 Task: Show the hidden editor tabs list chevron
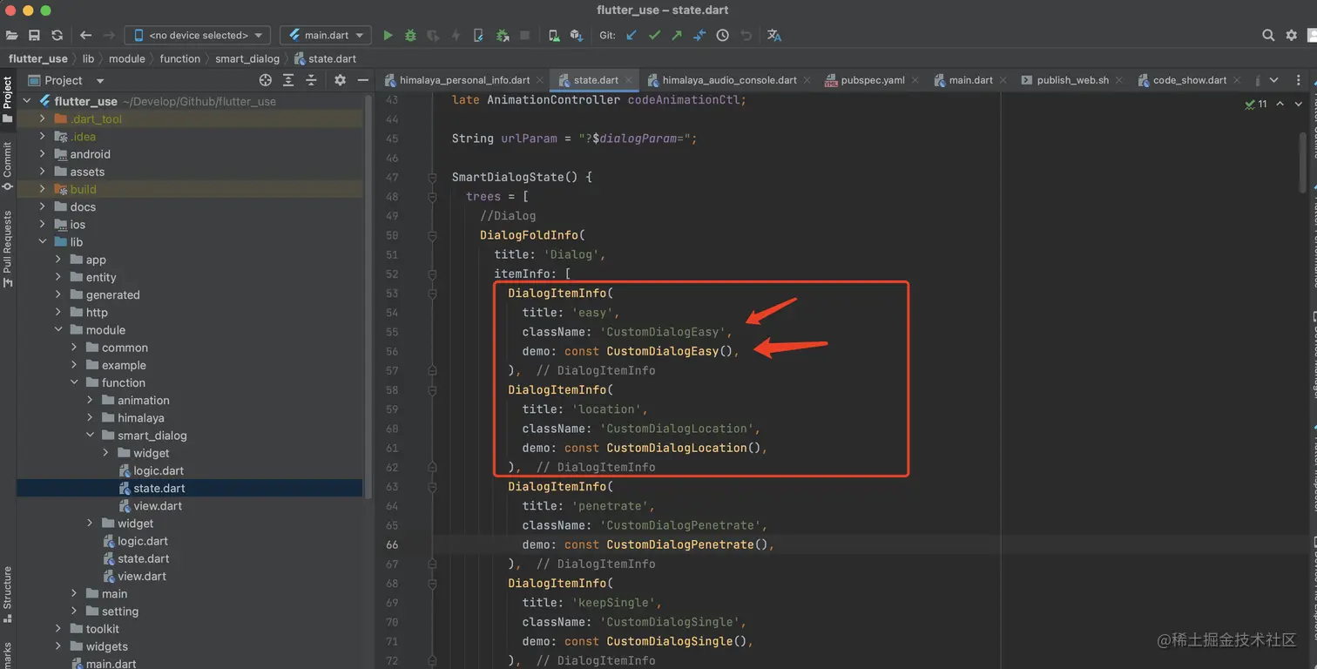(1273, 80)
